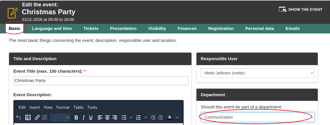Toggle underline formatting

pyautogui.click(x=91, y=117)
